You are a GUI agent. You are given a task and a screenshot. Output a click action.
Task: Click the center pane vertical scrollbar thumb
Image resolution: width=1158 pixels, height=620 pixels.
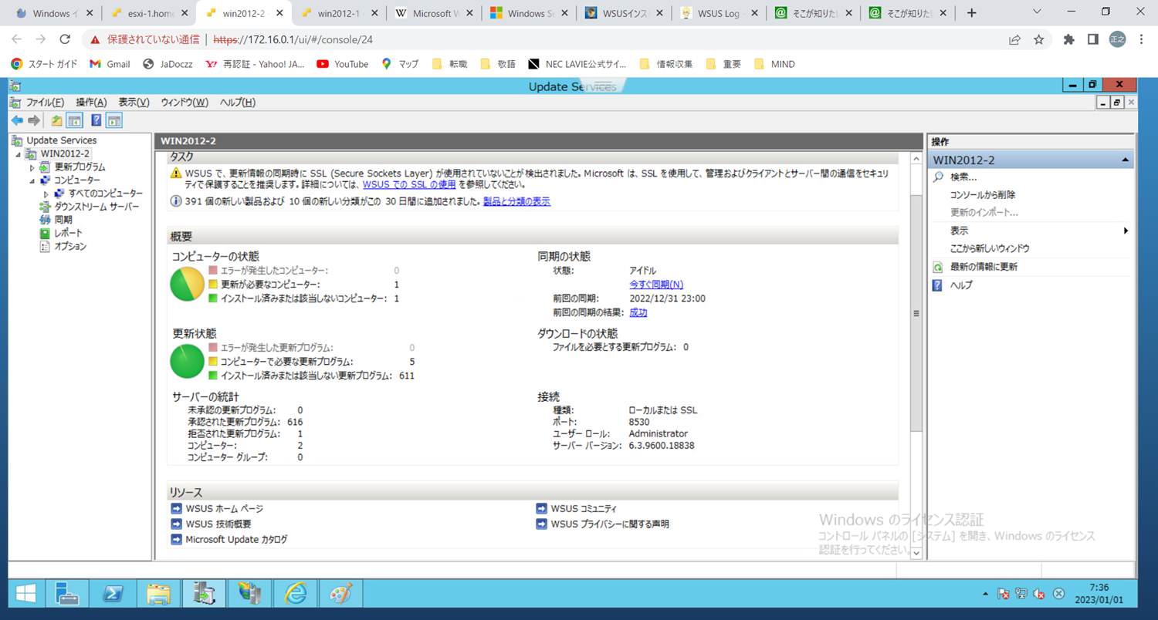coord(916,313)
